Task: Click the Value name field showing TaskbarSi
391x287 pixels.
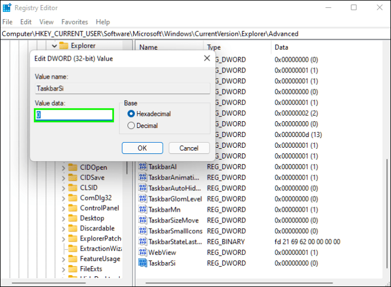Action: click(x=122, y=88)
